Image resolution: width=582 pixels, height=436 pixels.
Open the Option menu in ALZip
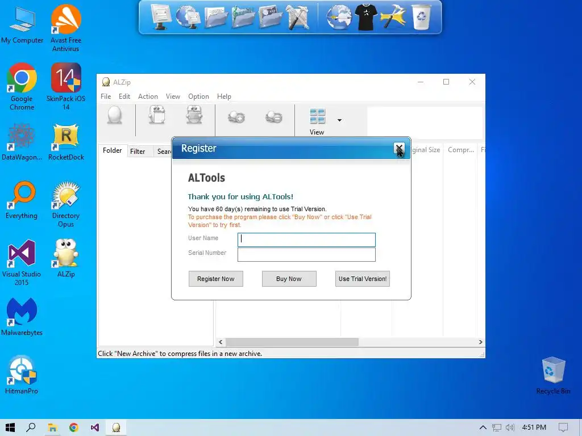[198, 97]
